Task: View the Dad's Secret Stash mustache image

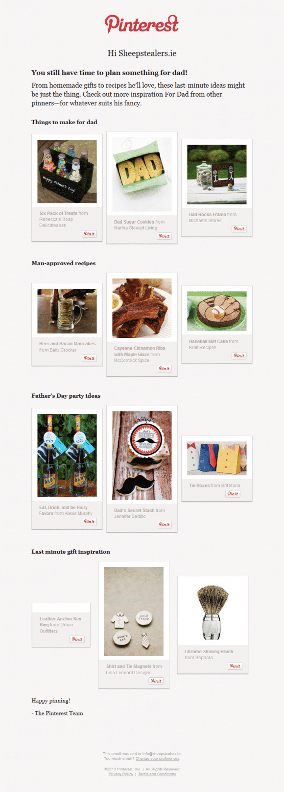Action: (x=142, y=456)
